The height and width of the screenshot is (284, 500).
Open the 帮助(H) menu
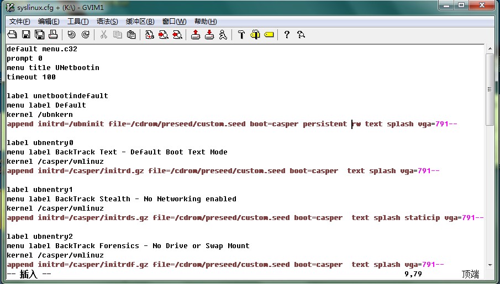click(x=206, y=22)
